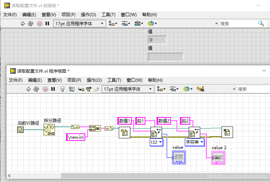Click magnifier search icon in front panel
The width and height of the screenshot is (270, 182).
coord(261,23)
